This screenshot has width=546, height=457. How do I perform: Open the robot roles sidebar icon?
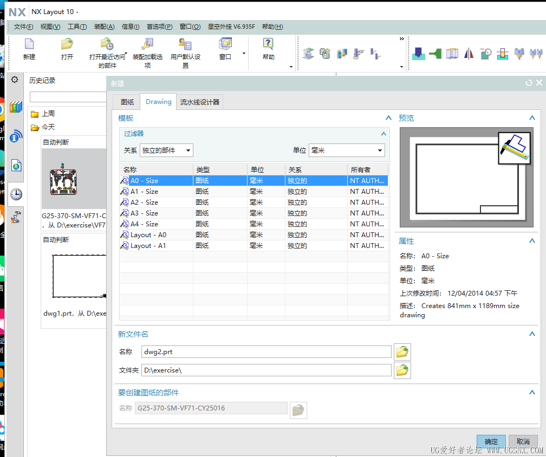pos(16,217)
